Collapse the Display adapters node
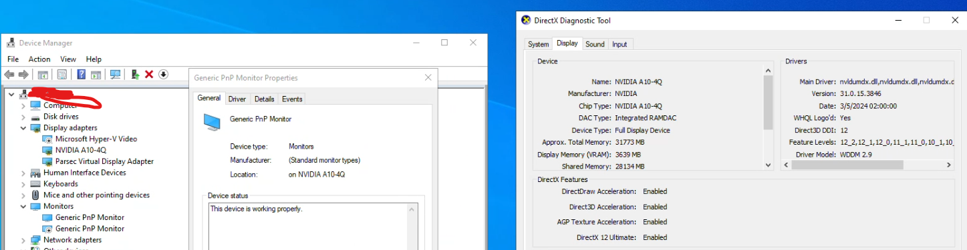967x250 pixels. (x=24, y=128)
